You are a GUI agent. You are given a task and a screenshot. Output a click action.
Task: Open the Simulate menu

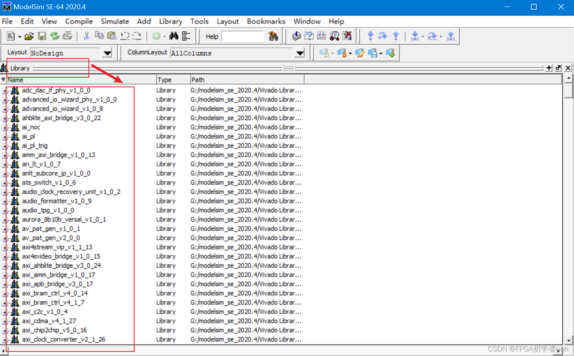[x=115, y=22]
